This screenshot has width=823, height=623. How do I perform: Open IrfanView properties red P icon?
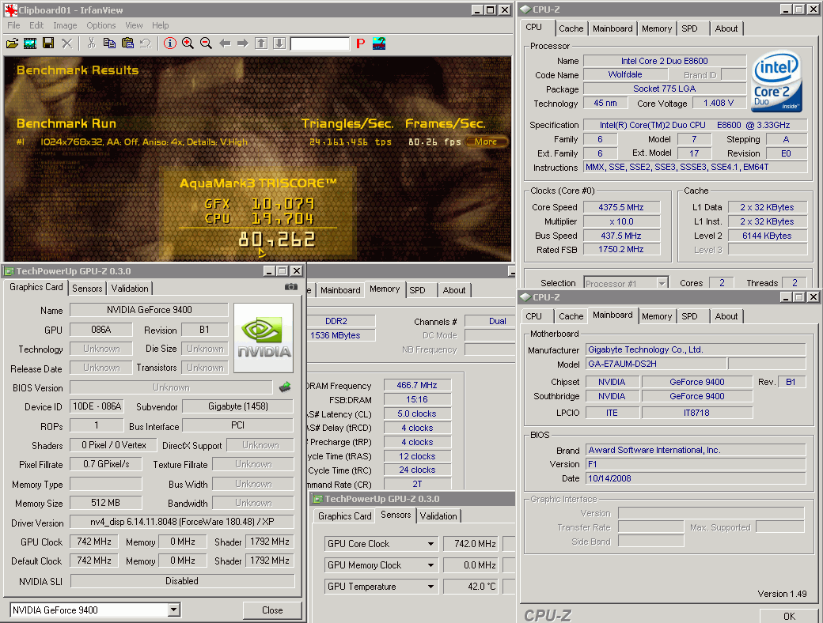point(361,43)
